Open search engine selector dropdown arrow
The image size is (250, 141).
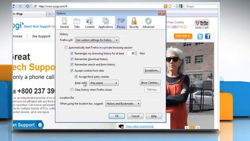pyautogui.click(x=184, y=6)
